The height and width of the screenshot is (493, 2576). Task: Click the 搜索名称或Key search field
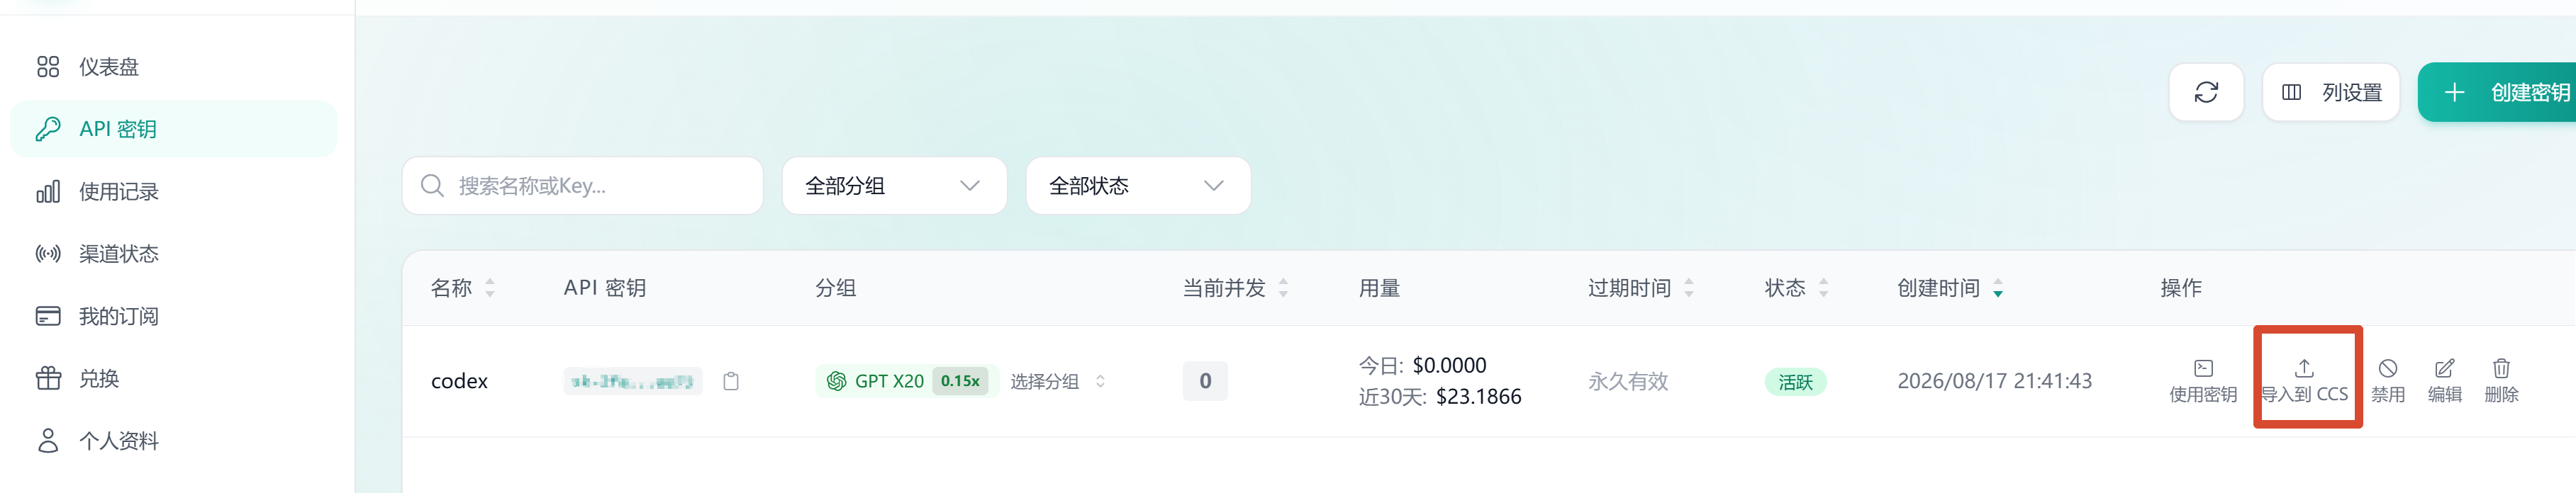coord(583,186)
